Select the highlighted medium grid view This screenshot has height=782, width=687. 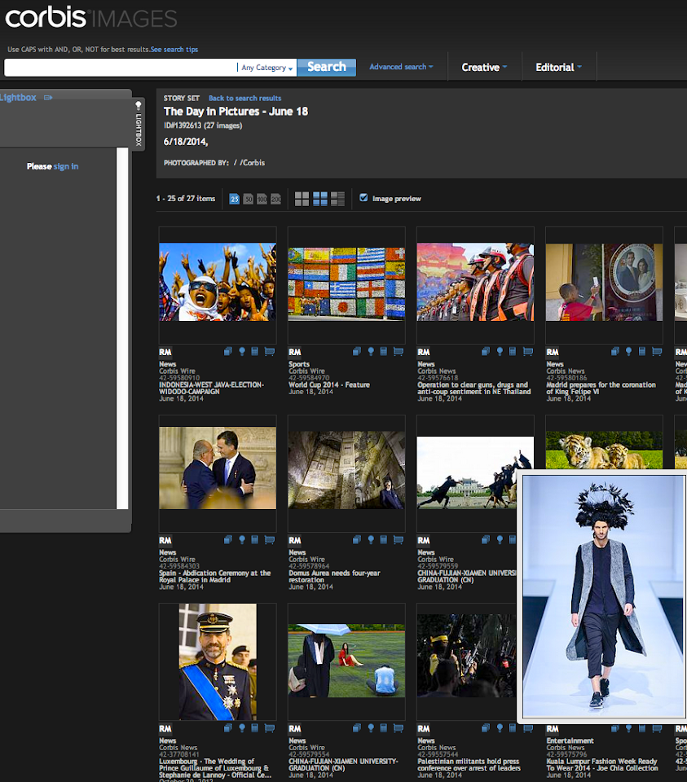[x=319, y=199]
